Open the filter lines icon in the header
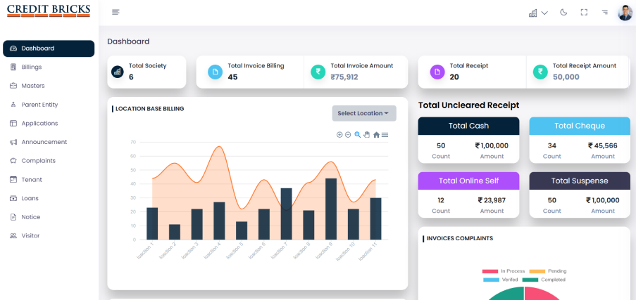The height and width of the screenshot is (300, 636). [x=604, y=12]
